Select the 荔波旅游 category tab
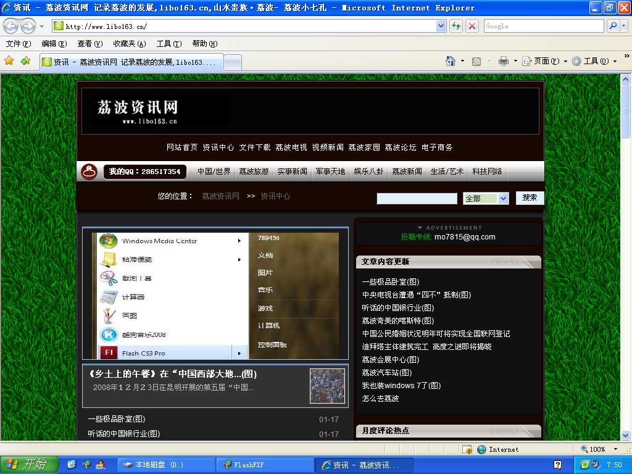Screen dimensions: 632x474 coord(254,172)
